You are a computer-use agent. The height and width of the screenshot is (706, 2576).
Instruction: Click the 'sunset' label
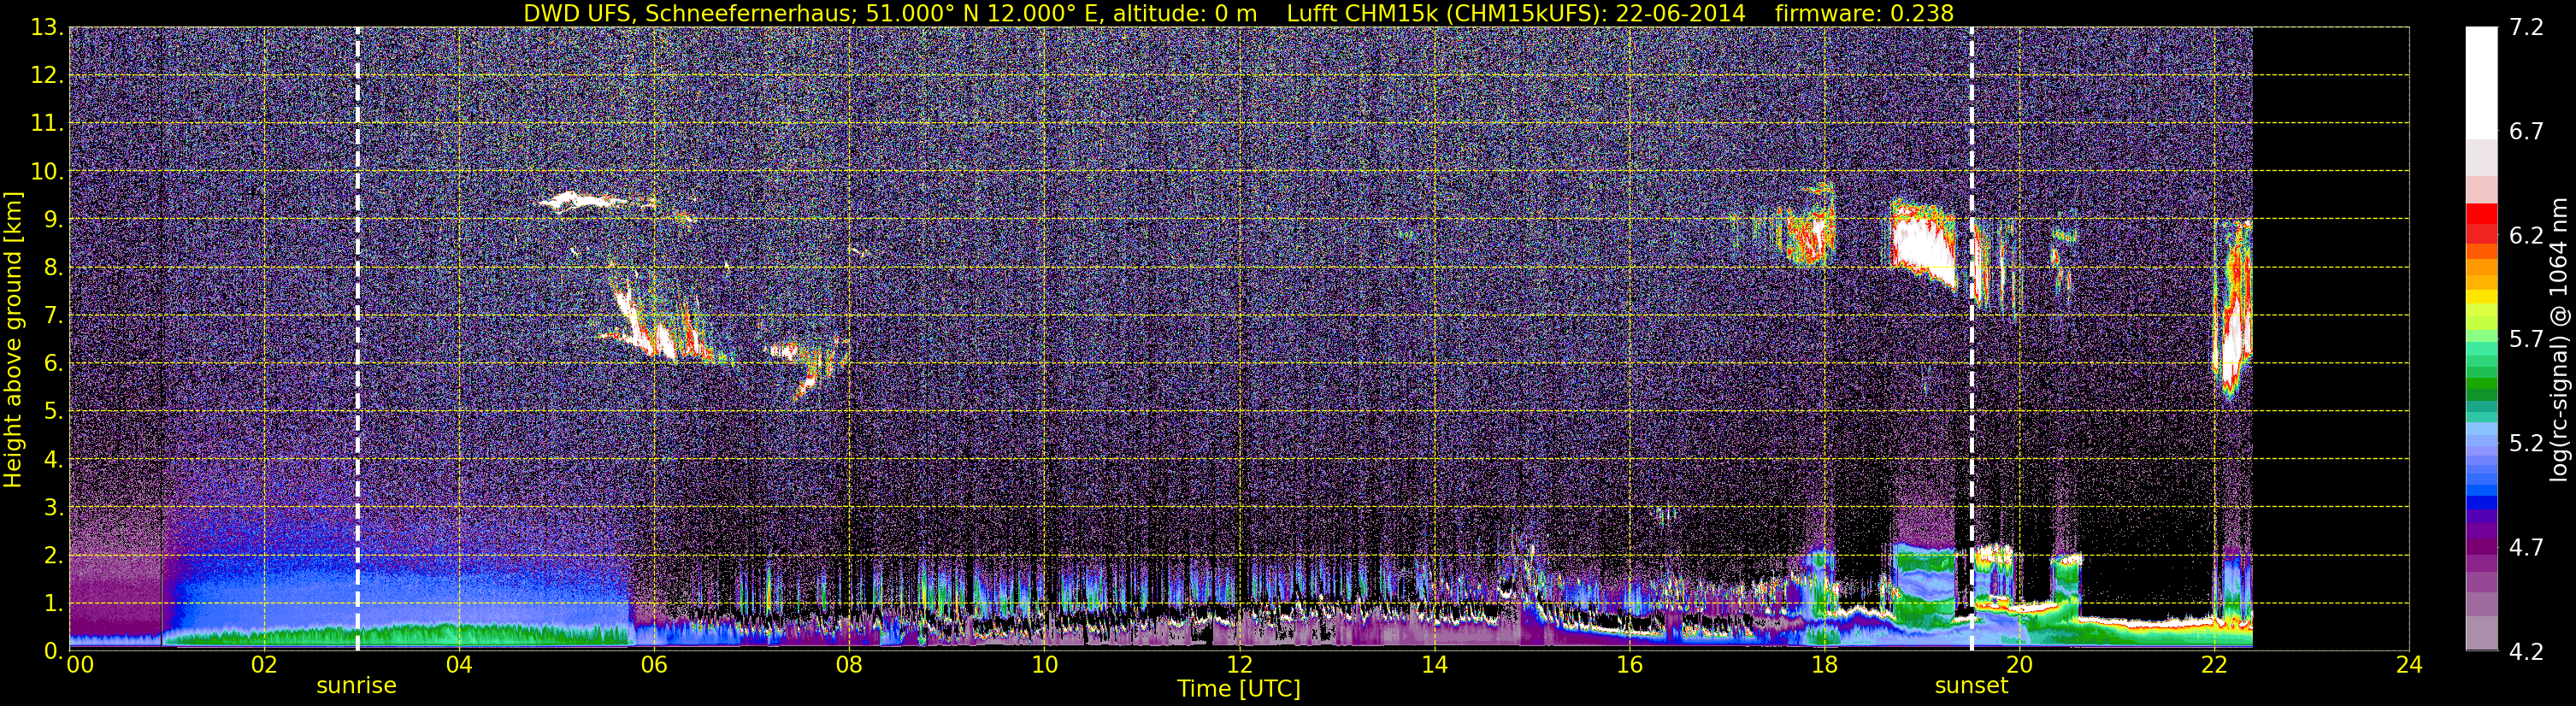pyautogui.click(x=1971, y=686)
